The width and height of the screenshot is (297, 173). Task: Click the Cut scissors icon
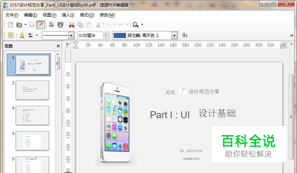(x=71, y=24)
